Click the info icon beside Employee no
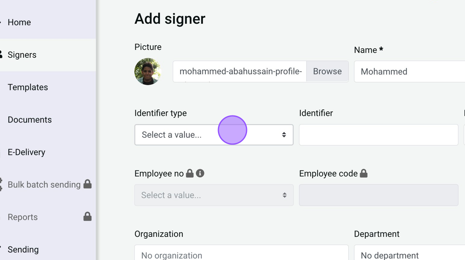The height and width of the screenshot is (260, 465). tap(200, 173)
